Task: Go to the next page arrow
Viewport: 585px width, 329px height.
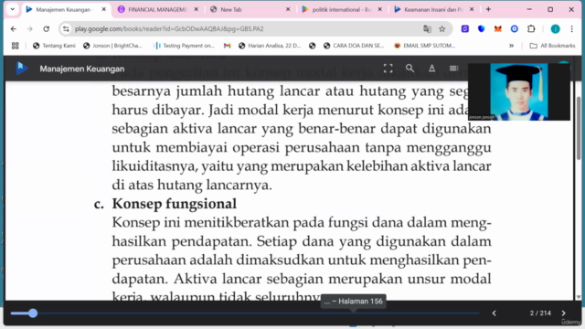Action: tap(563, 313)
